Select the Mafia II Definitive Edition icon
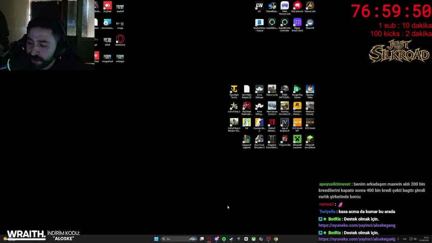The height and width of the screenshot is (243, 432). pyautogui.click(x=272, y=125)
